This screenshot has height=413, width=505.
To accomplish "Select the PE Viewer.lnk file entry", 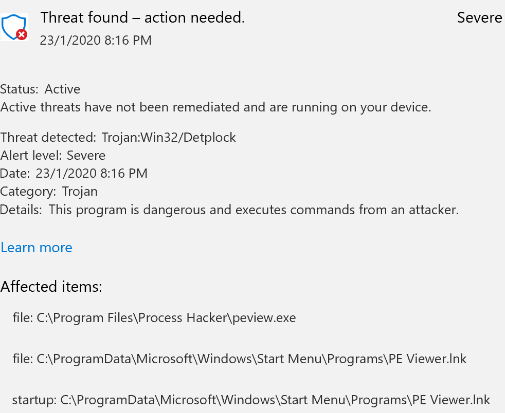I will (239, 359).
